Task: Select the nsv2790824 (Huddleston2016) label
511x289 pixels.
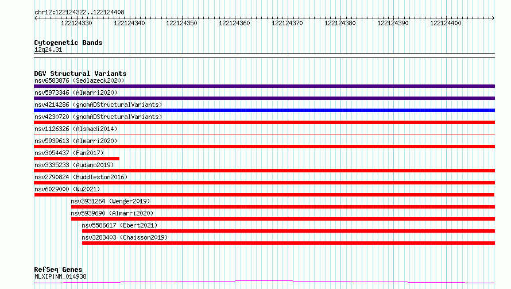Action: 81,177
